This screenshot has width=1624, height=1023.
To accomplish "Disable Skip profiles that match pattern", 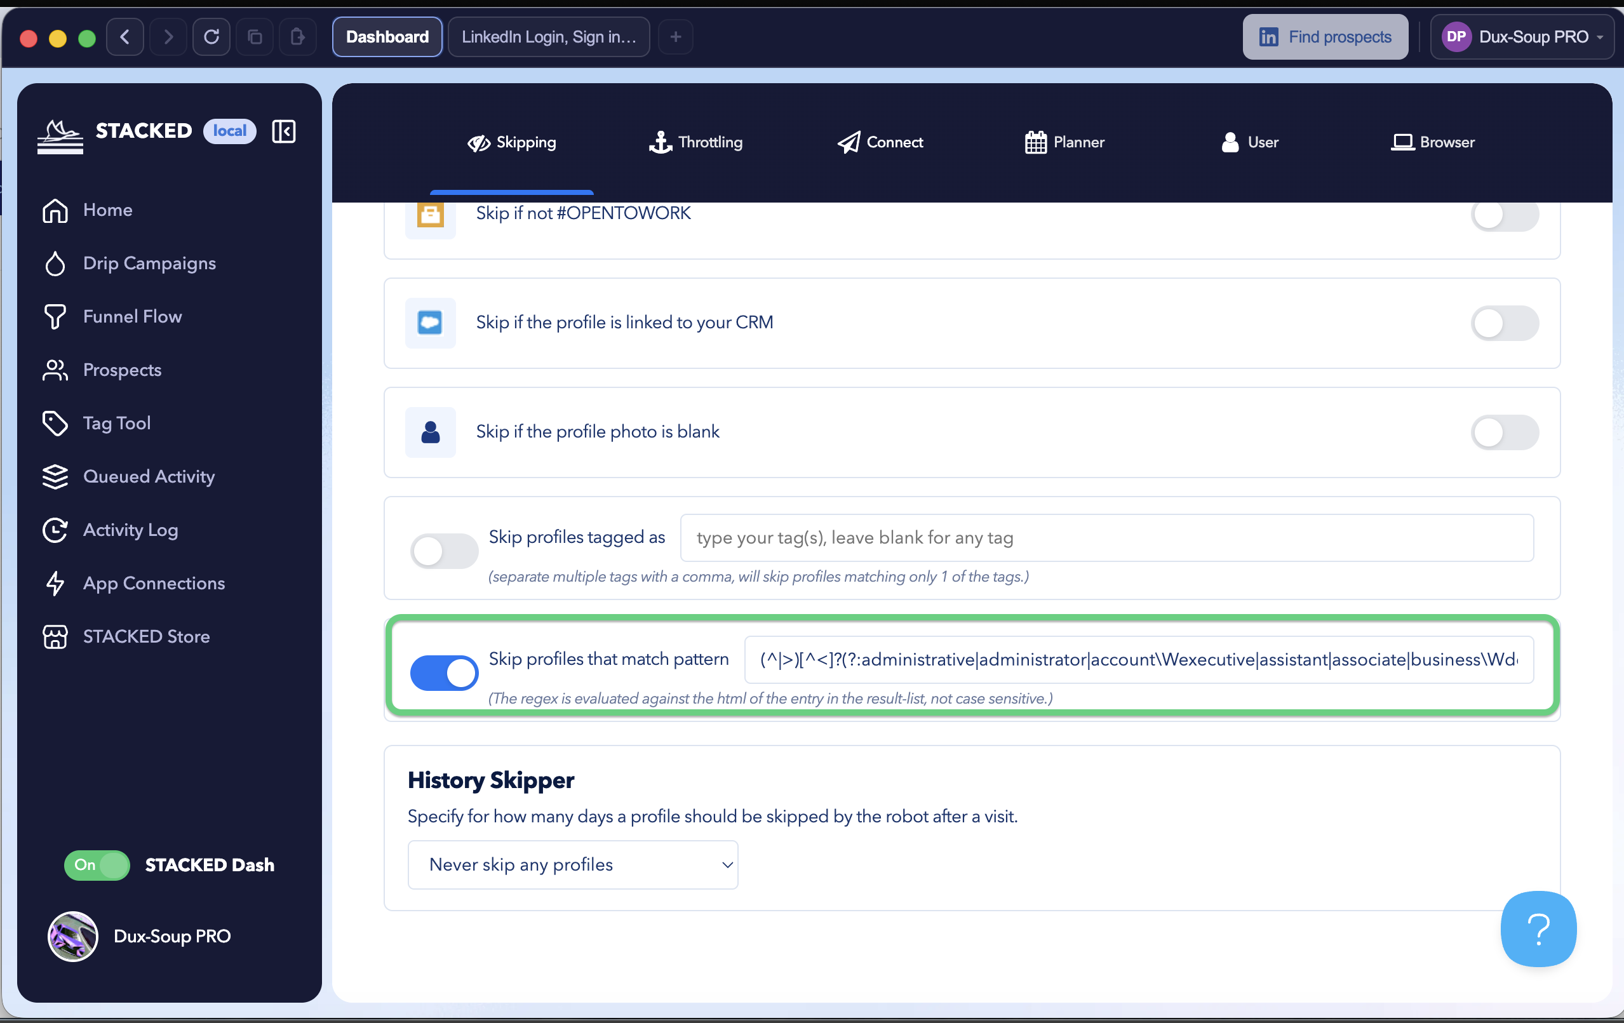I will tap(445, 673).
